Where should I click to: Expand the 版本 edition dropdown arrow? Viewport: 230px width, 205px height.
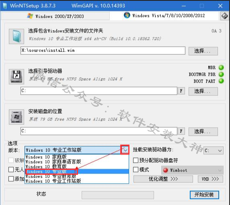point(125,150)
